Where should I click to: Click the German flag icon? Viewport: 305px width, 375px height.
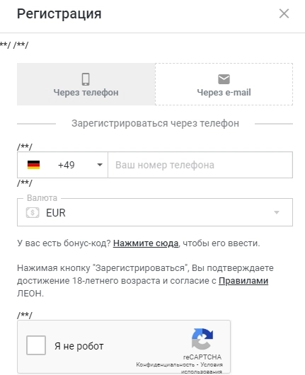click(33, 165)
